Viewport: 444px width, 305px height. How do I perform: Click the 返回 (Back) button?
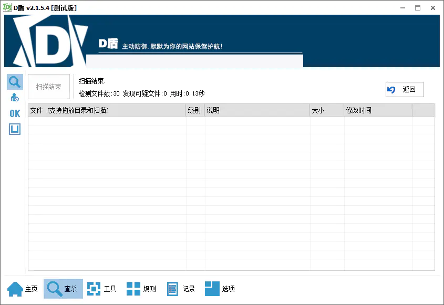click(405, 89)
